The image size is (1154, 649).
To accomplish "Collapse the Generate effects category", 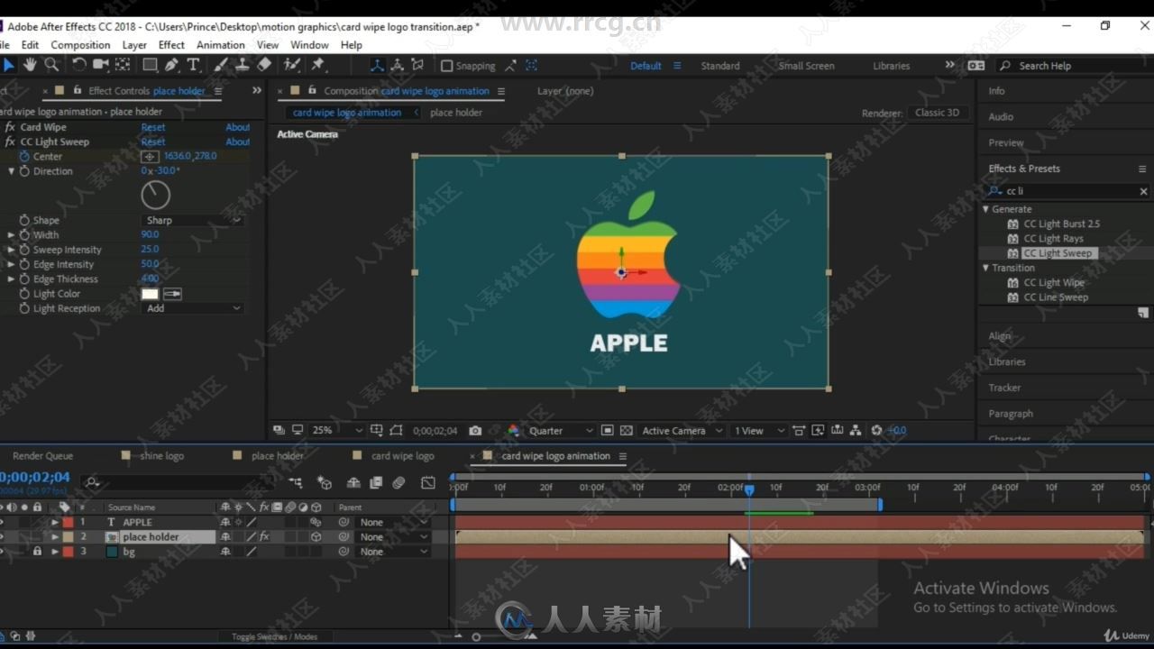I will 986,209.
